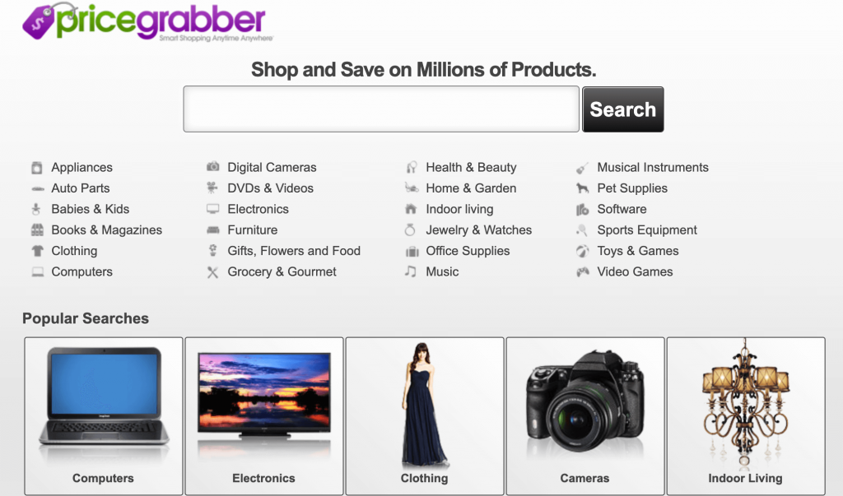843x496 pixels.
Task: Open the Sports Equipment category link
Action: pos(647,230)
